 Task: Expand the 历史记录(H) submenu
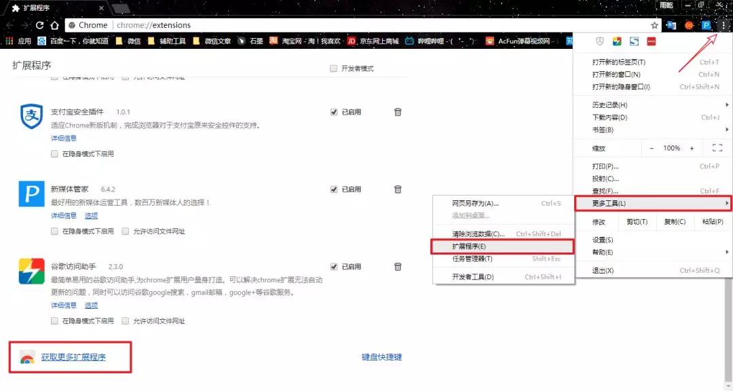[x=653, y=105]
